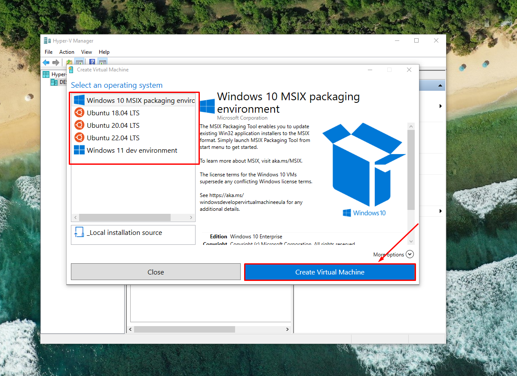The width and height of the screenshot is (517, 376).
Task: Select the Ubuntu 18.04 LTS icon
Action: click(79, 113)
